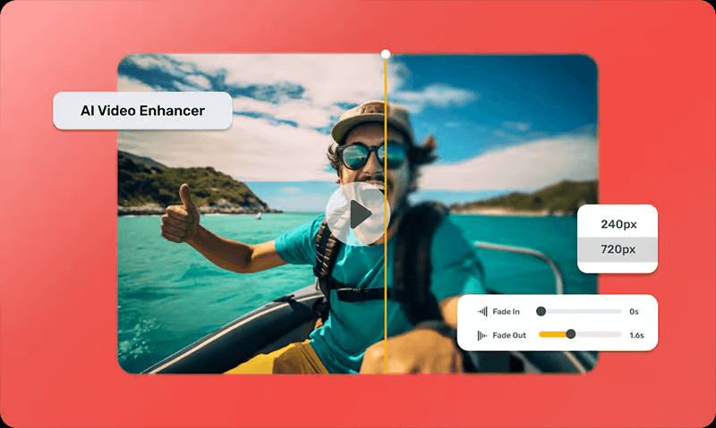This screenshot has width=716, height=428.
Task: Click the Fade In 0s duration value
Action: click(x=634, y=312)
